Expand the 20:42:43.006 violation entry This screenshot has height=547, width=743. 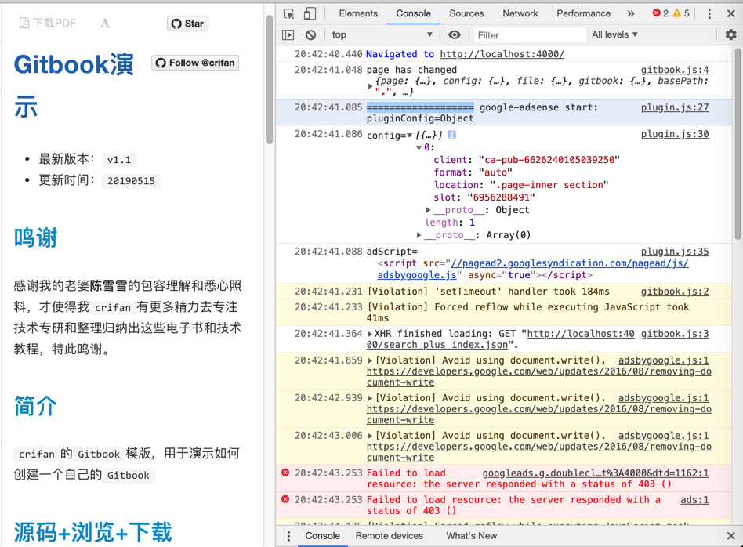(x=370, y=436)
